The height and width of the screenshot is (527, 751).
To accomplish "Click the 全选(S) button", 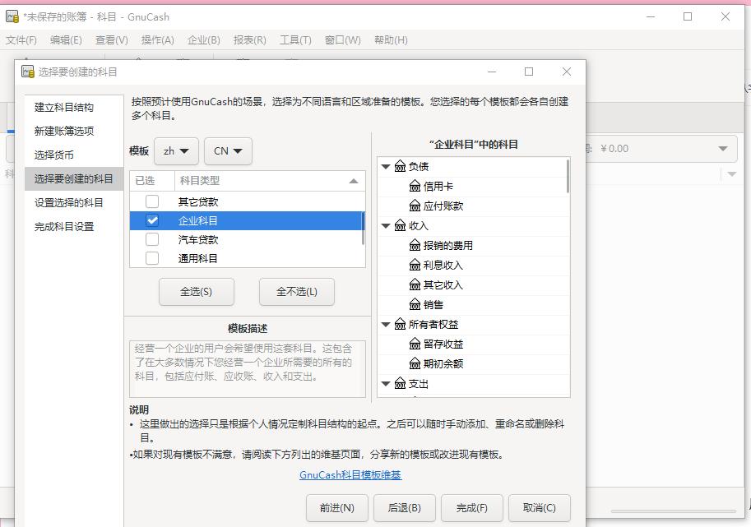I will [197, 292].
